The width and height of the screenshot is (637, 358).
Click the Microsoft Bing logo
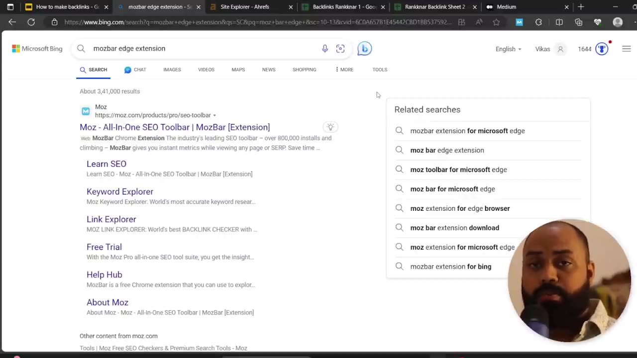pyautogui.click(x=37, y=49)
